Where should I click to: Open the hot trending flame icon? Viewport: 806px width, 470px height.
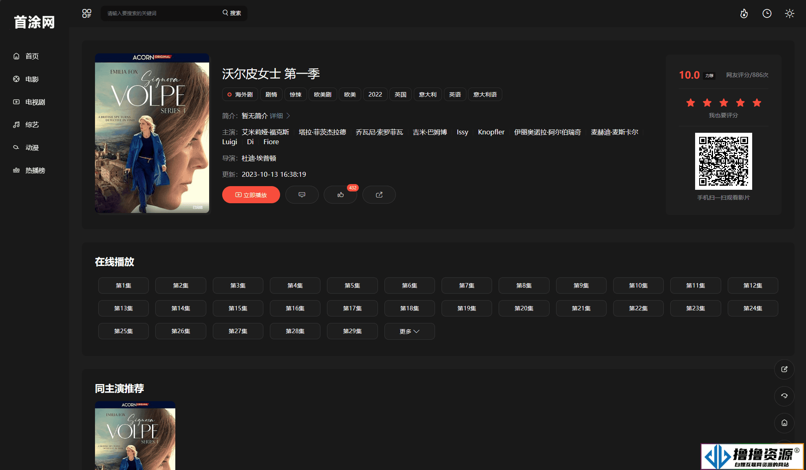coord(744,13)
